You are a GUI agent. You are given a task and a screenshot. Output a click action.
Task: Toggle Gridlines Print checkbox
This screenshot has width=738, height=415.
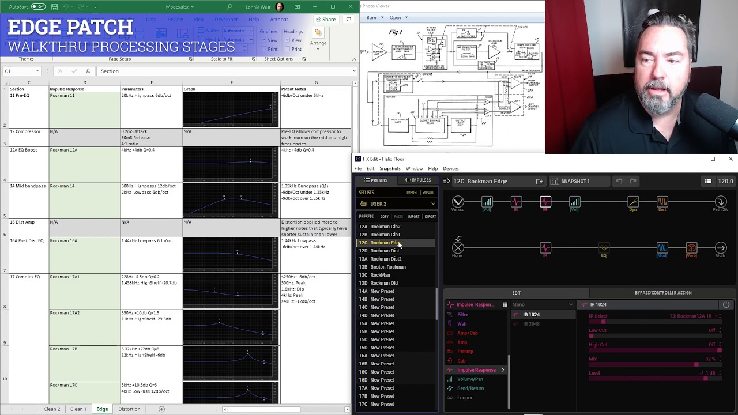coord(263,49)
